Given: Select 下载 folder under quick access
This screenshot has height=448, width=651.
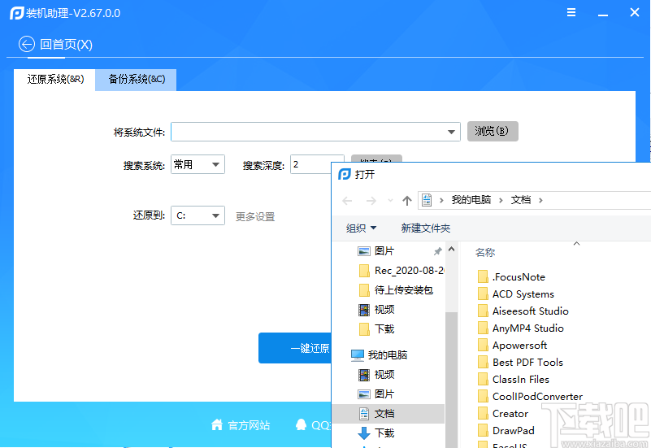Looking at the screenshot, I should click(376, 328).
